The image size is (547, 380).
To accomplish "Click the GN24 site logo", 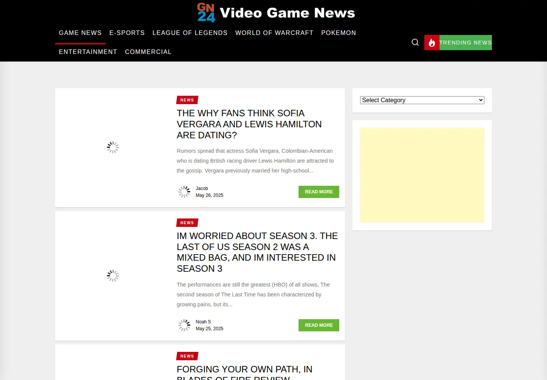I will click(206, 13).
